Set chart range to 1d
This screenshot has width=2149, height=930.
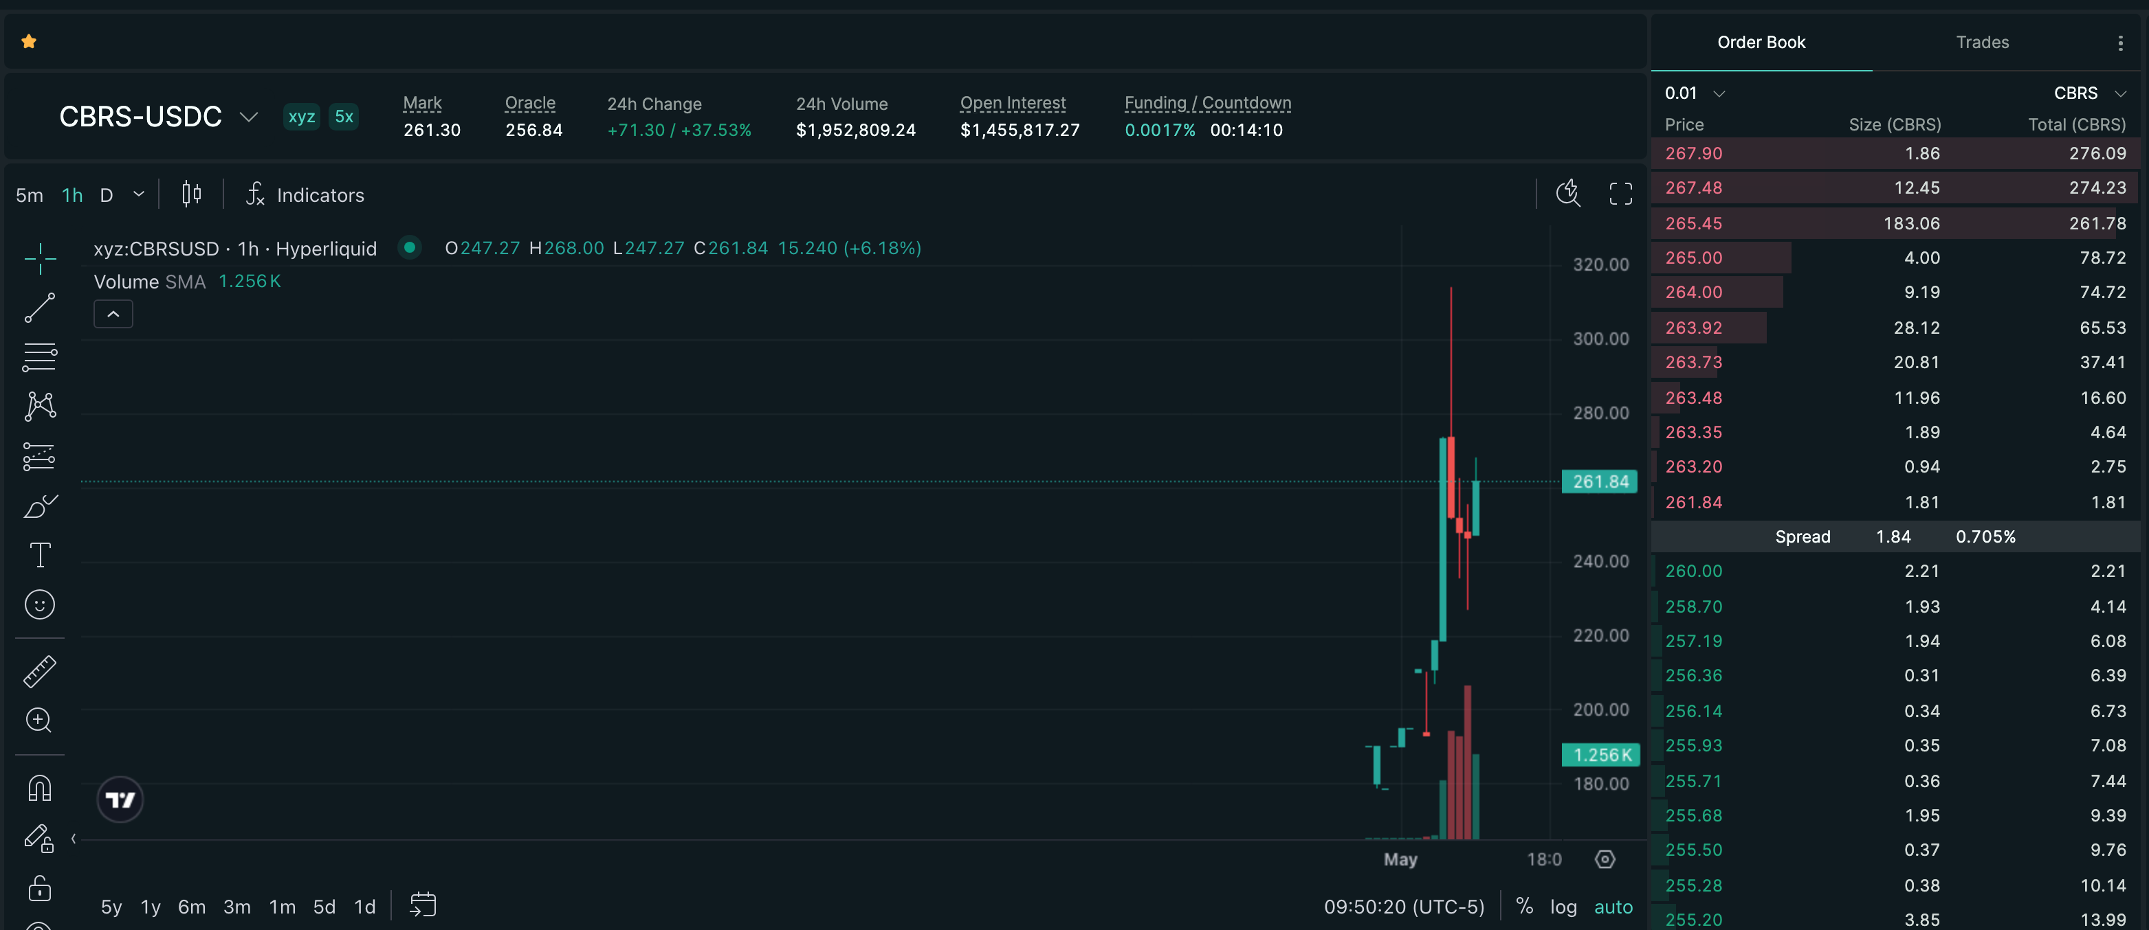tap(366, 907)
